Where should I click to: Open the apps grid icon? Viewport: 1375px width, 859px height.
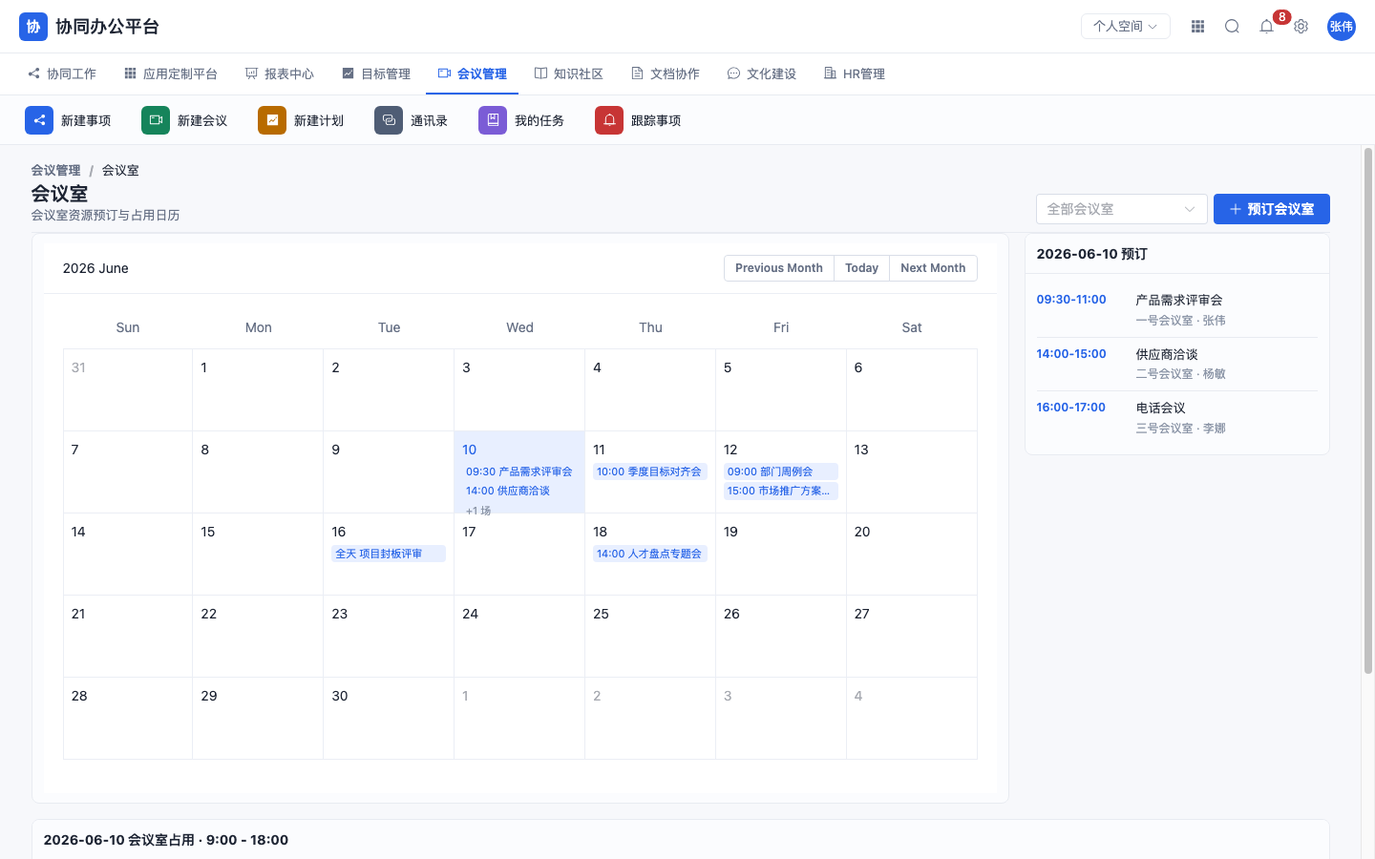pos(1197,27)
